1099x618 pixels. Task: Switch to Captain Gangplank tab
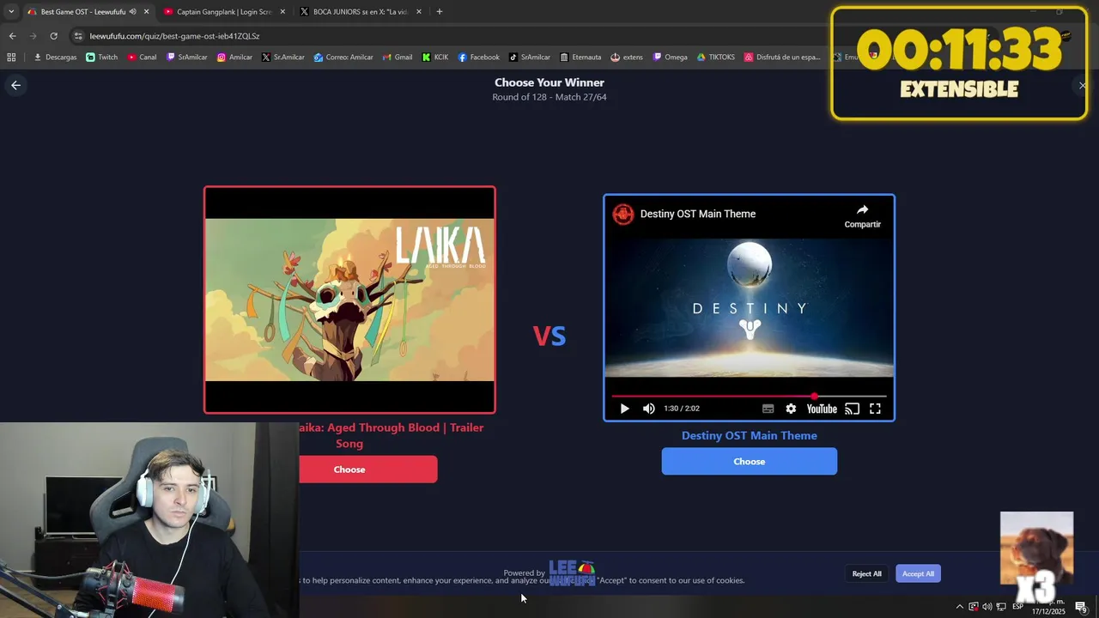pos(223,12)
